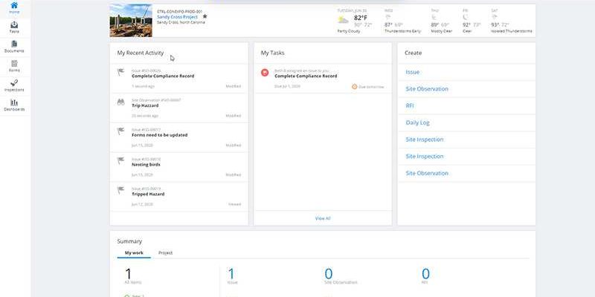Open the Documents section
This screenshot has height=297, width=595.
pyautogui.click(x=15, y=46)
